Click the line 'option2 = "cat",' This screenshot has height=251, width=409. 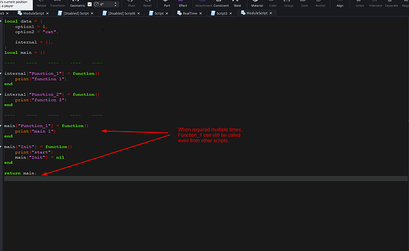[37, 32]
